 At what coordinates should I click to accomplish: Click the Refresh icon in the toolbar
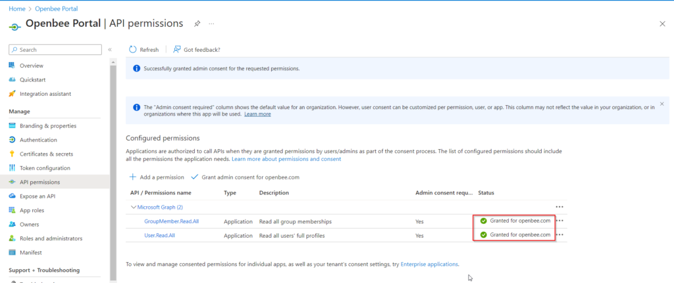click(133, 50)
